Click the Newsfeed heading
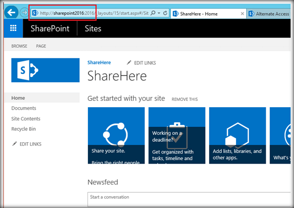 (x=103, y=182)
